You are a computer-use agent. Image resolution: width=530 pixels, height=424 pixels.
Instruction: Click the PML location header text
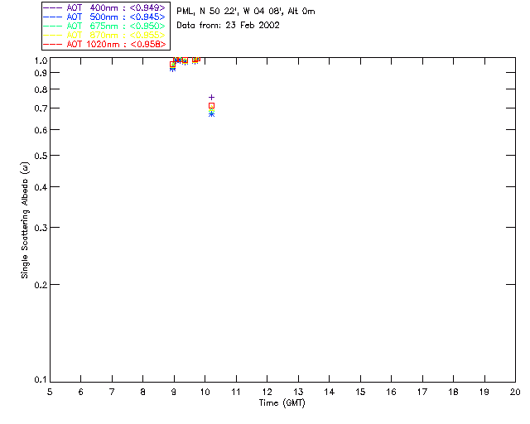click(246, 12)
